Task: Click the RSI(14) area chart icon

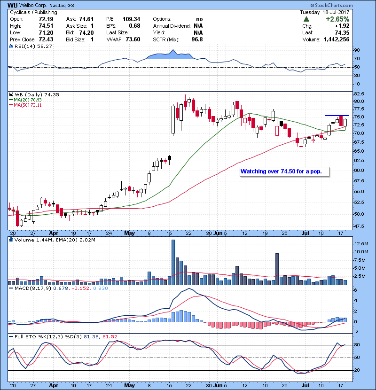Action: [11, 47]
